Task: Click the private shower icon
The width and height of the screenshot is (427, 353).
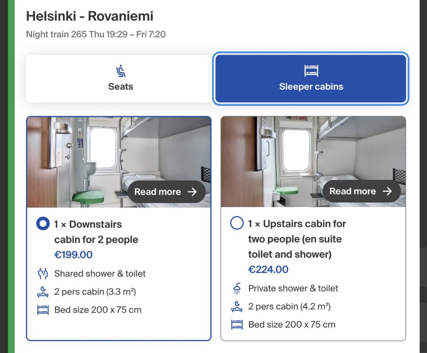Action: [x=237, y=288]
